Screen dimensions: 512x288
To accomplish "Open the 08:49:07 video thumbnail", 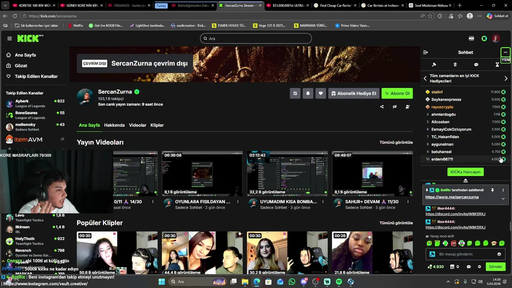I will (372, 174).
